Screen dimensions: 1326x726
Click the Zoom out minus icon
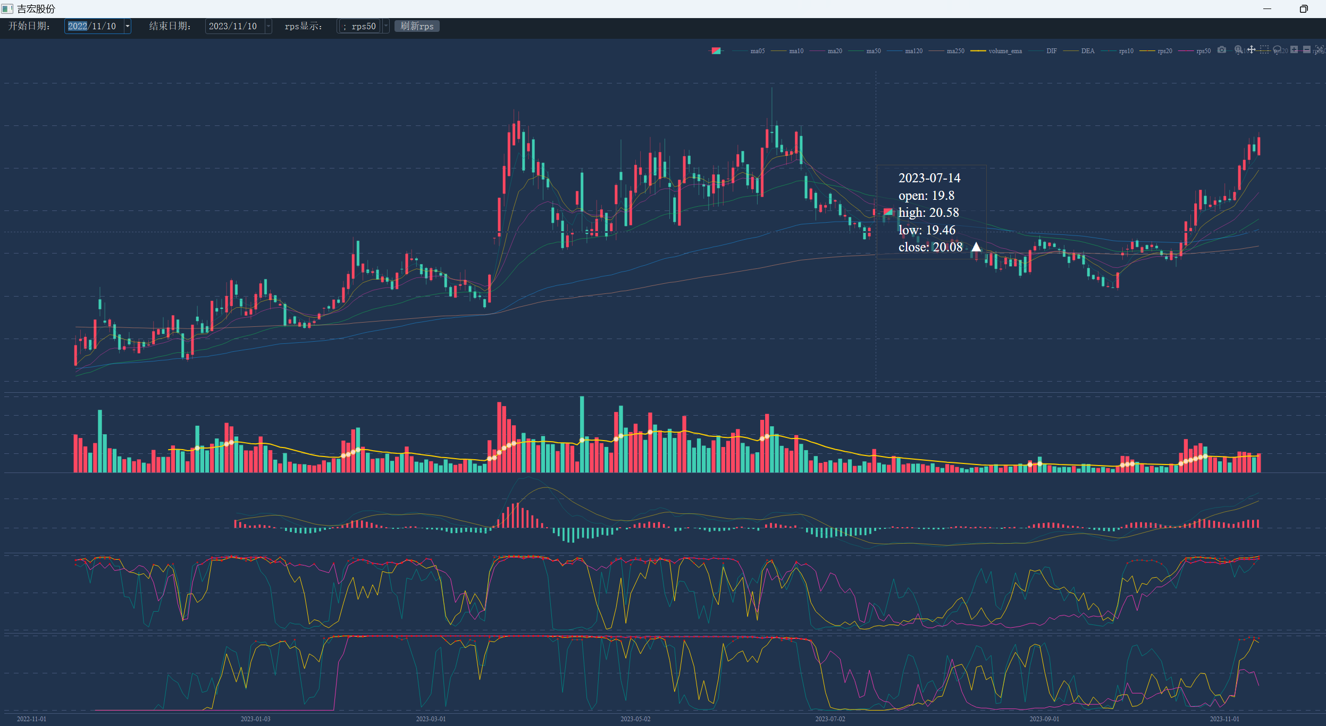(1307, 50)
